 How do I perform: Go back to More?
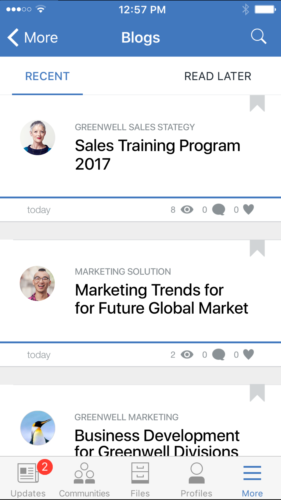tap(33, 37)
